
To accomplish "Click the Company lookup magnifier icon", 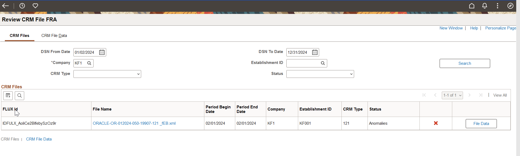I will point(89,63).
